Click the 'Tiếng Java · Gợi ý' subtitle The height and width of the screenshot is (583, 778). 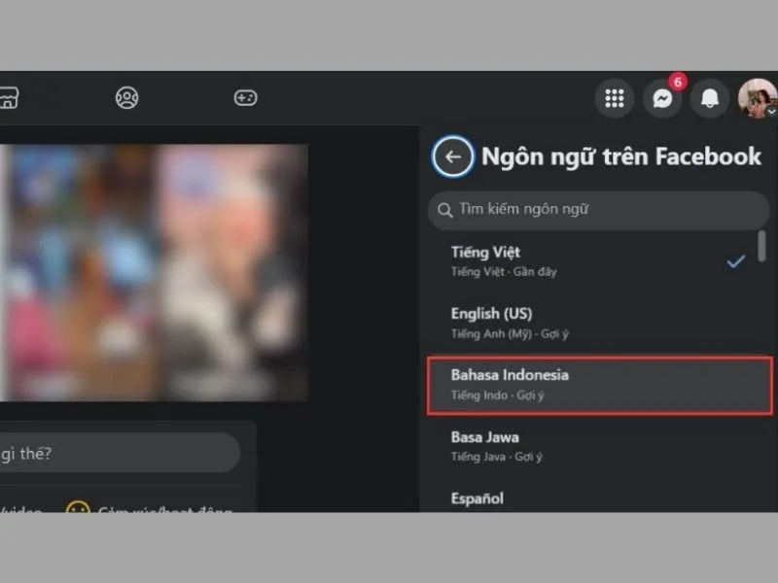pyautogui.click(x=496, y=457)
